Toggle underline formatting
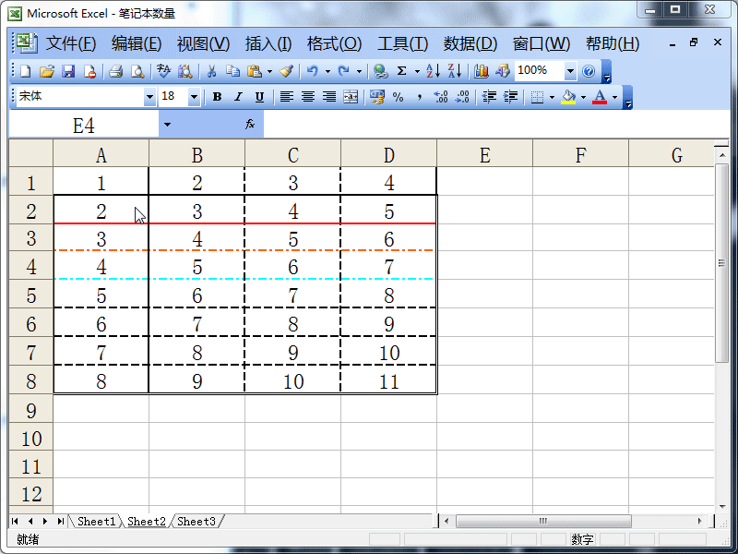738x554 pixels. pos(259,97)
